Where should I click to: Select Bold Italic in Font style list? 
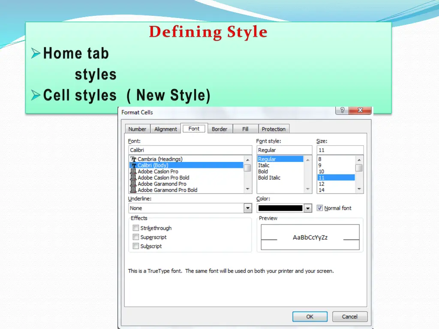click(269, 178)
